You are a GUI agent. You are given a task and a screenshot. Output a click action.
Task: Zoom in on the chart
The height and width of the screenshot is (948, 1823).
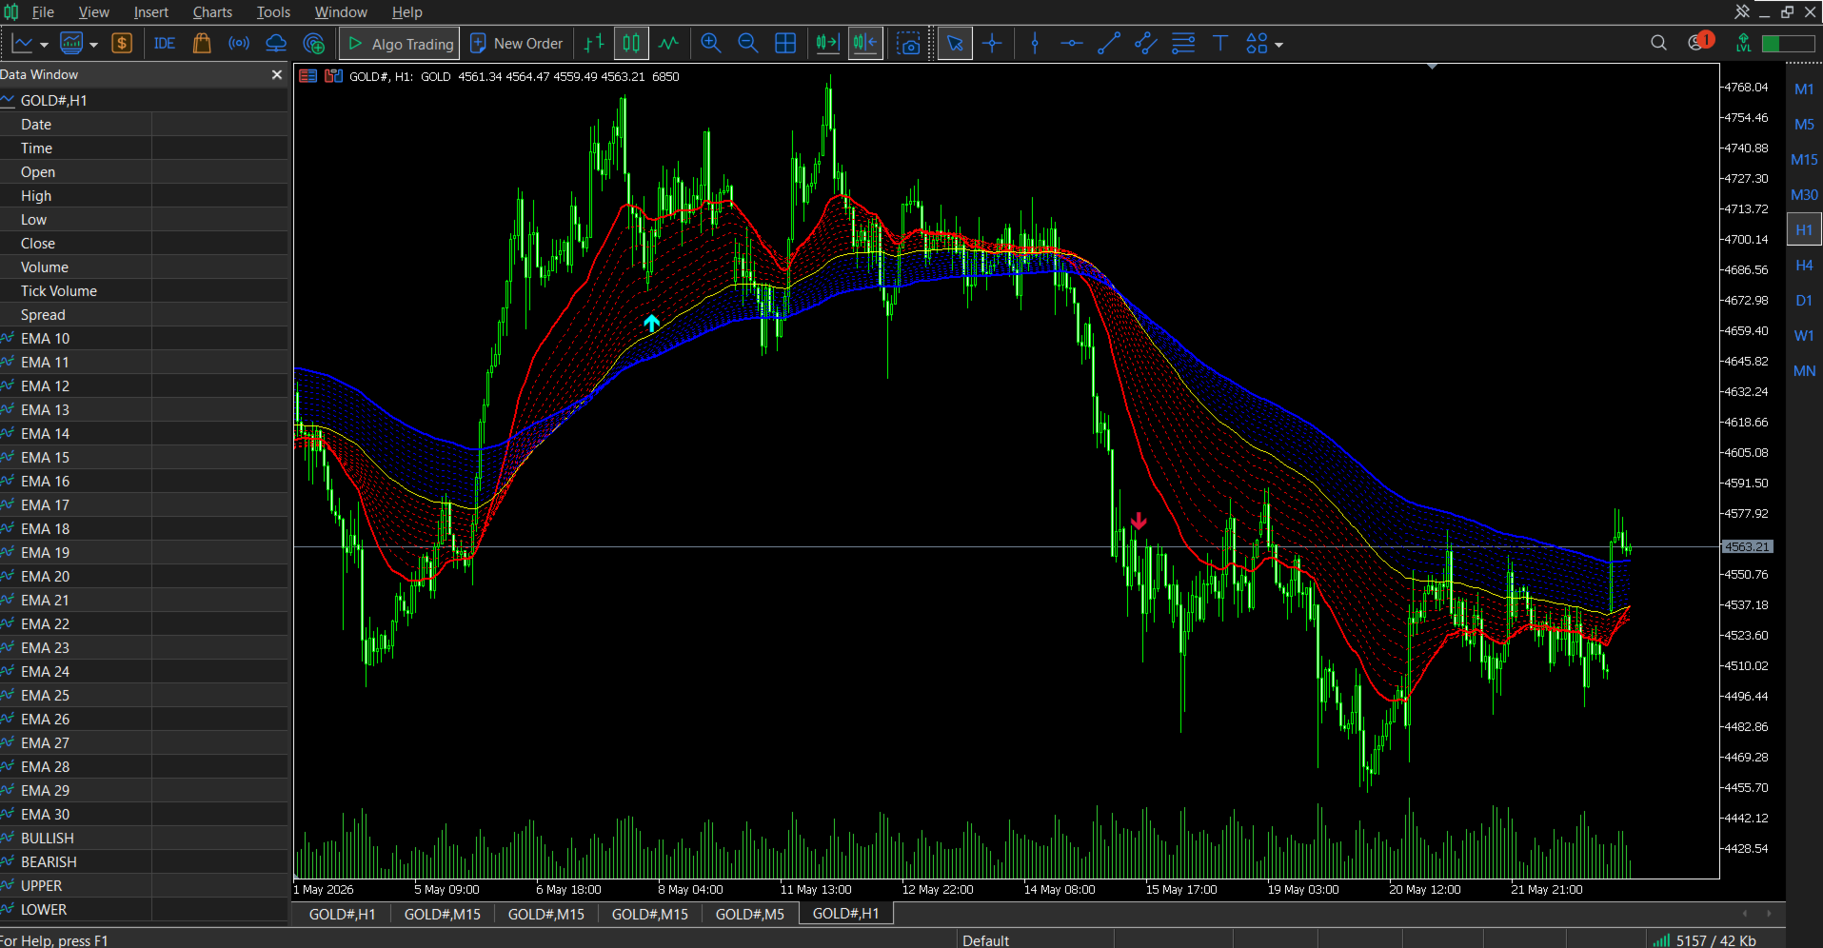click(x=710, y=44)
